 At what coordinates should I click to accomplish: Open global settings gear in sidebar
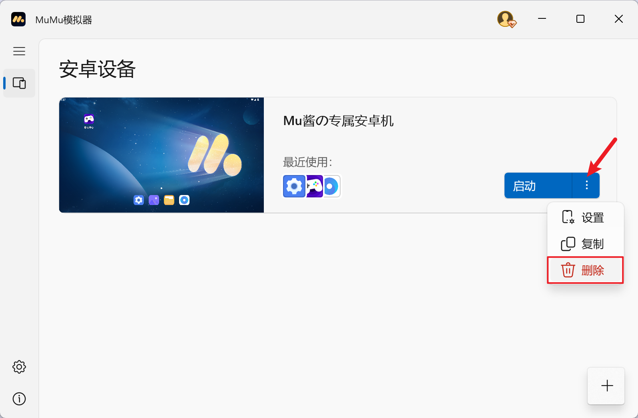pyautogui.click(x=19, y=367)
